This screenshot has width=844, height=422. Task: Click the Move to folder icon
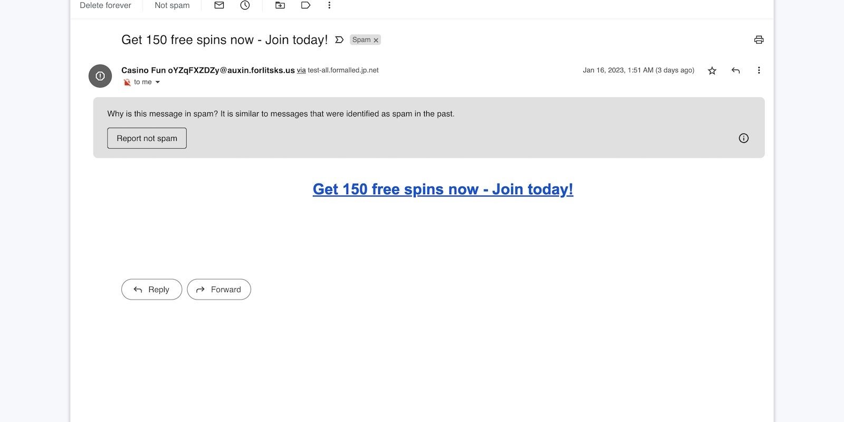pyautogui.click(x=280, y=5)
